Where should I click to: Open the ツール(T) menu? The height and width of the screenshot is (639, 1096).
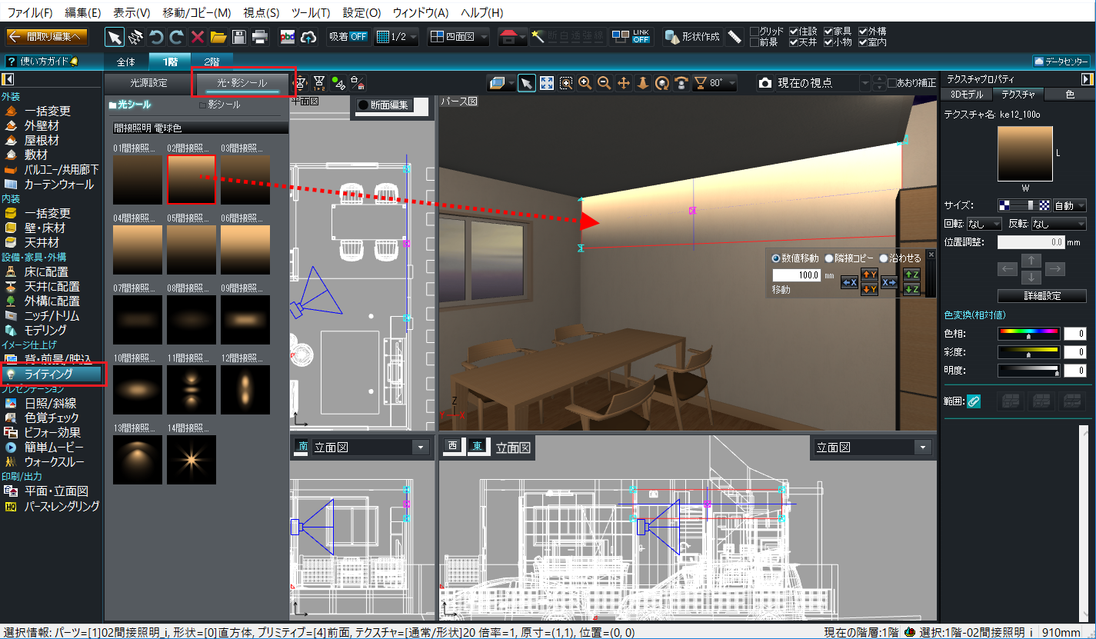311,13
